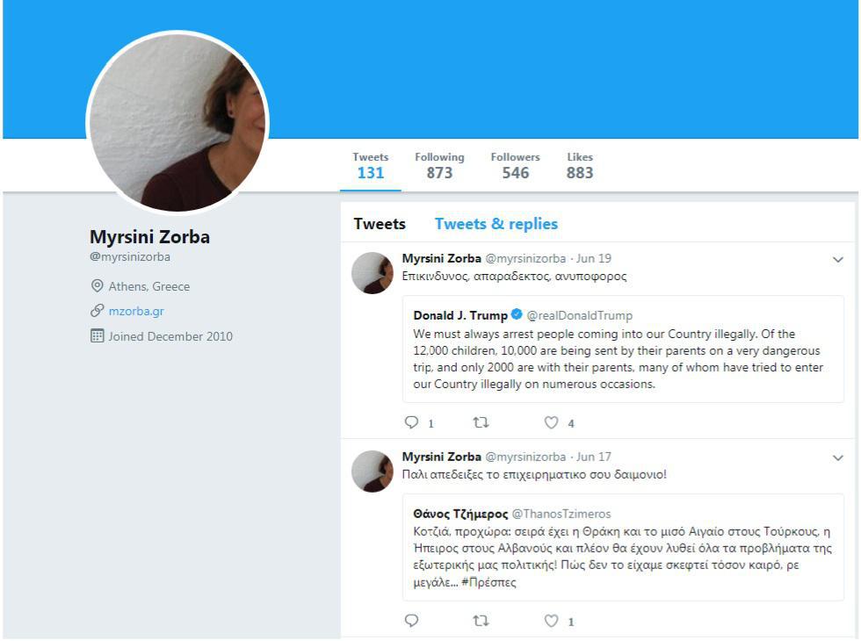Open the Jun 17 tweet options chevron

click(x=837, y=458)
